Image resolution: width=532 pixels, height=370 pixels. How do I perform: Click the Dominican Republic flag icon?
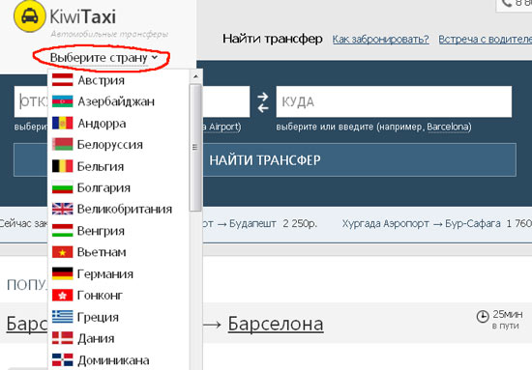pos(63,359)
